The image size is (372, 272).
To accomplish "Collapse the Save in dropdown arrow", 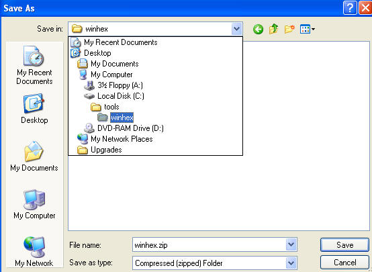I will click(x=236, y=29).
